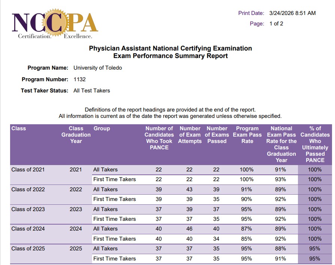Click the 'Number of Exams Passed' column header
The image size is (335, 265).
tap(217, 135)
